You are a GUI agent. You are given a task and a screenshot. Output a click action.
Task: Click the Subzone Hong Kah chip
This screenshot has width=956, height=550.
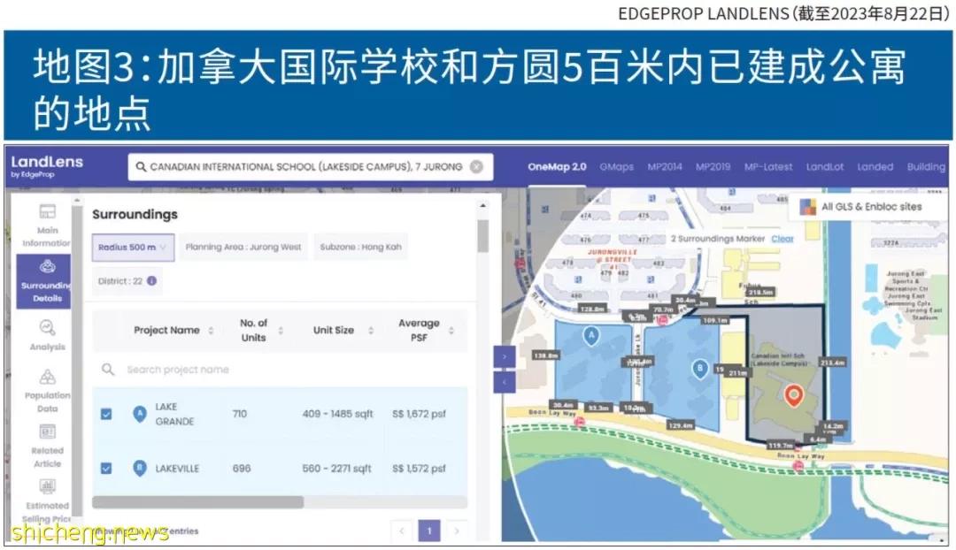[x=360, y=248]
